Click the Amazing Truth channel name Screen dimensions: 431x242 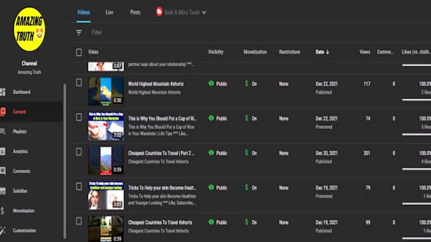point(29,73)
